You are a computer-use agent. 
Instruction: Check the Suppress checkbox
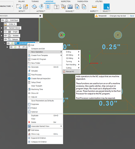click(29, 104)
